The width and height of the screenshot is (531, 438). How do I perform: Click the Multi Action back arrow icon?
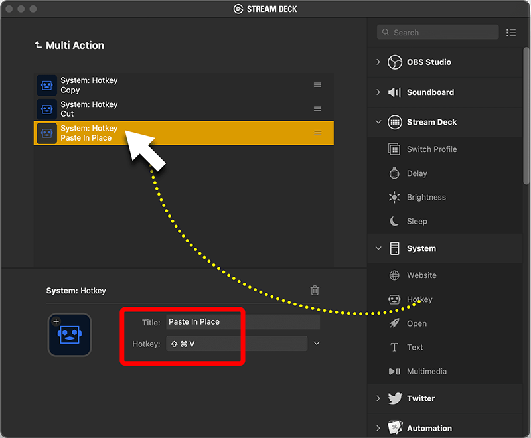tap(38, 44)
